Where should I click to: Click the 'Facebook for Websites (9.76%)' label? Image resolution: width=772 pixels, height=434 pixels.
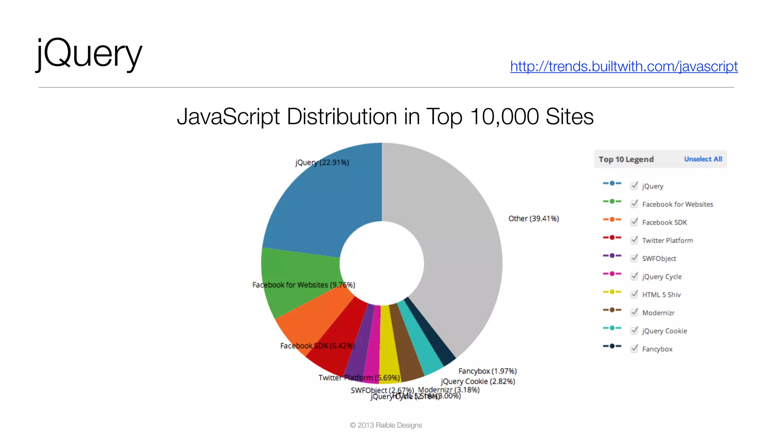tap(304, 285)
